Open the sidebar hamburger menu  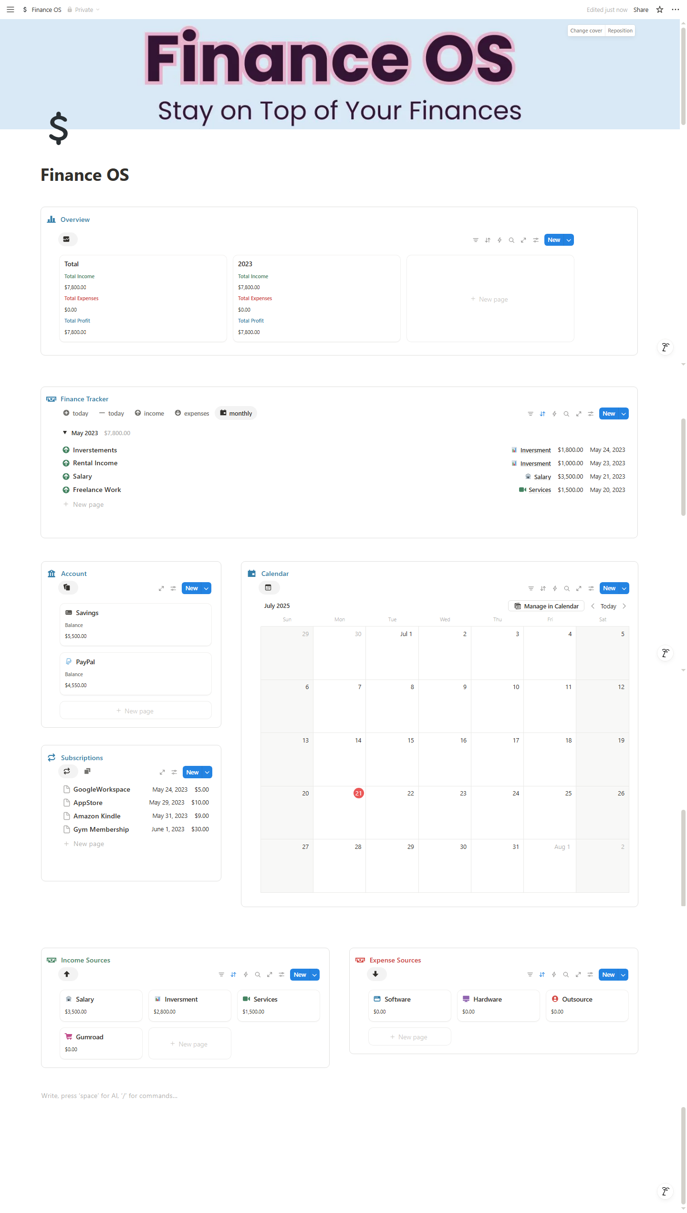point(10,10)
